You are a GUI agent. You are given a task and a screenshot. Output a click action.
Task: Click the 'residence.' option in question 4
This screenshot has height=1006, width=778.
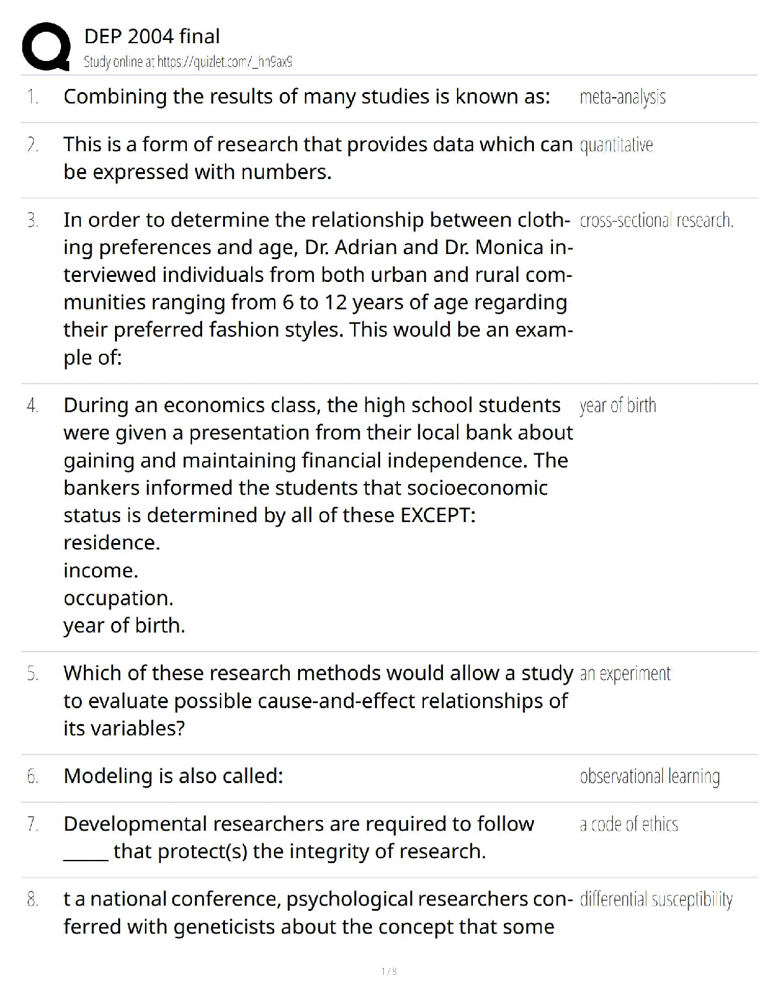pyautogui.click(x=112, y=543)
